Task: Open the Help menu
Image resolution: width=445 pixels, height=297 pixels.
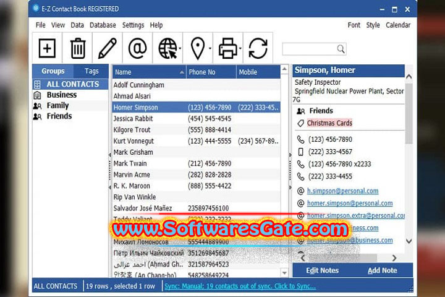Action: coord(156,25)
